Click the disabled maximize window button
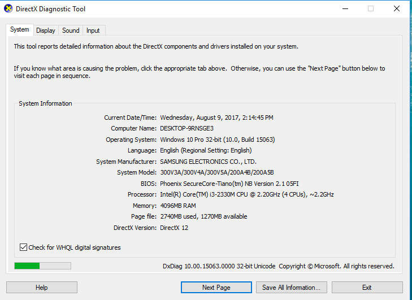This screenshot has width=412, height=300. (x=371, y=8)
